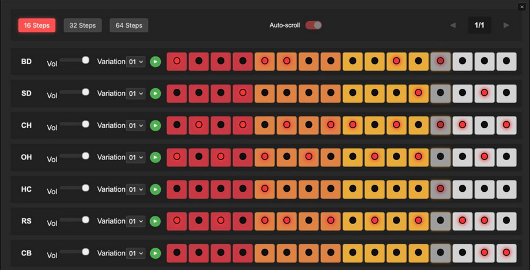Image resolution: width=530 pixels, height=270 pixels.
Task: Disable SD step 12
Action: pyautogui.click(x=419, y=94)
